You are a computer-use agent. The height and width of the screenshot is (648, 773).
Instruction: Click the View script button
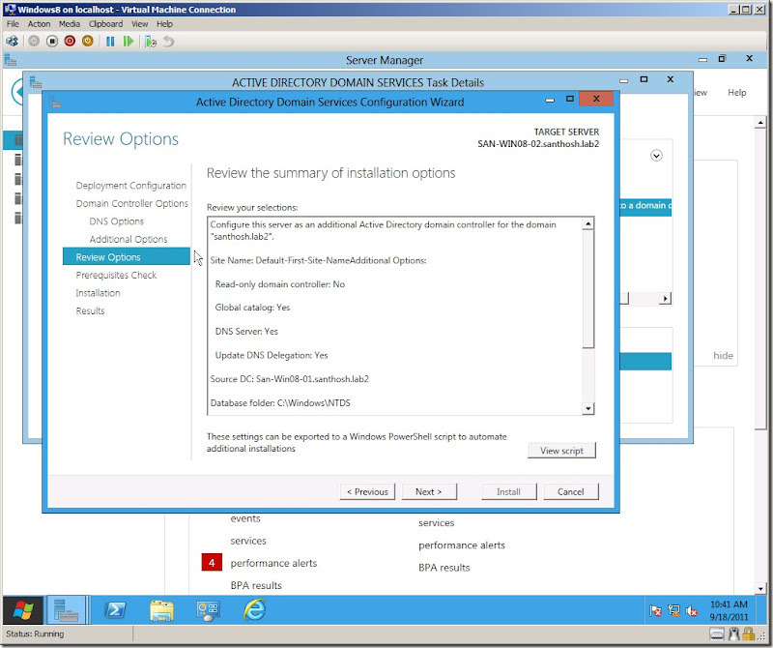pos(561,450)
